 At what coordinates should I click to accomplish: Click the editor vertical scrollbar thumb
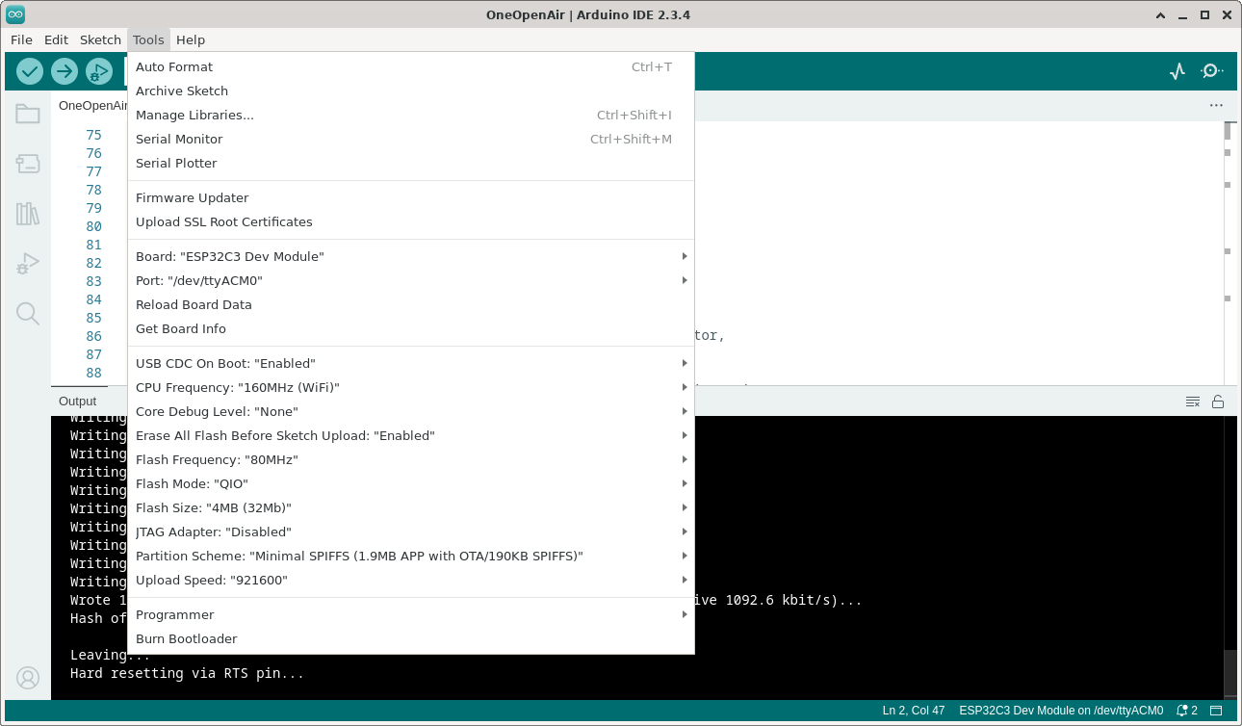coord(1228,130)
